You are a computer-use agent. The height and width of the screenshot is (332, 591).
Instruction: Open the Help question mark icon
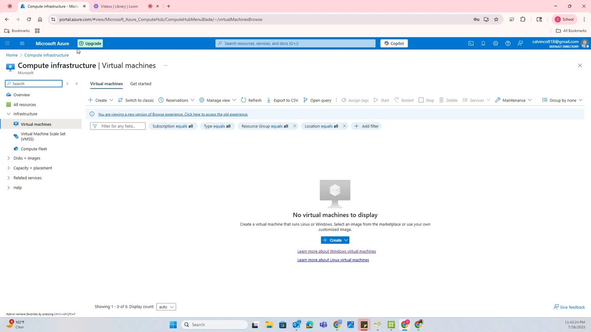[508, 43]
